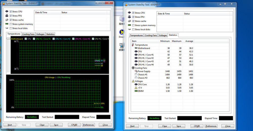Click Close button in left window
Image resolution: width=253 pixels, height=131 pixels.
pos(105,125)
